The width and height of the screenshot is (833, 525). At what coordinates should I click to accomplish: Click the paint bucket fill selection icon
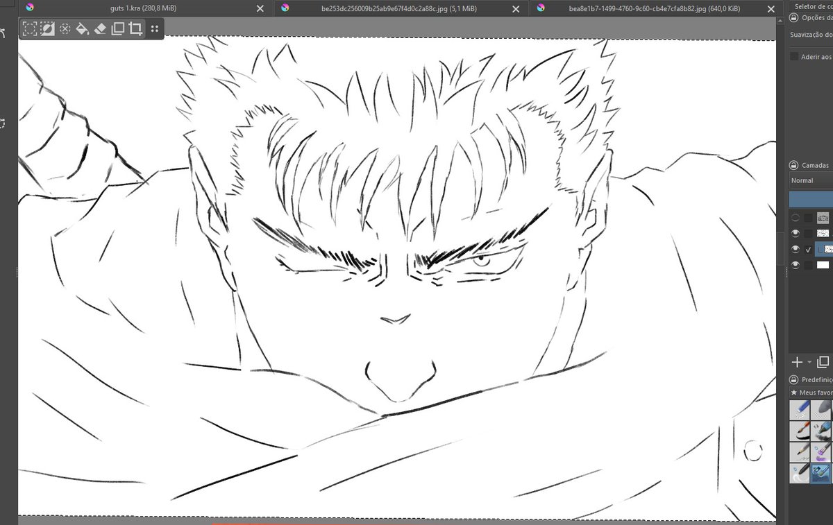[82, 29]
